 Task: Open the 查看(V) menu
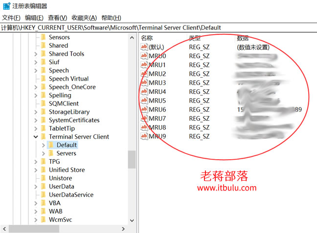coord(57,18)
